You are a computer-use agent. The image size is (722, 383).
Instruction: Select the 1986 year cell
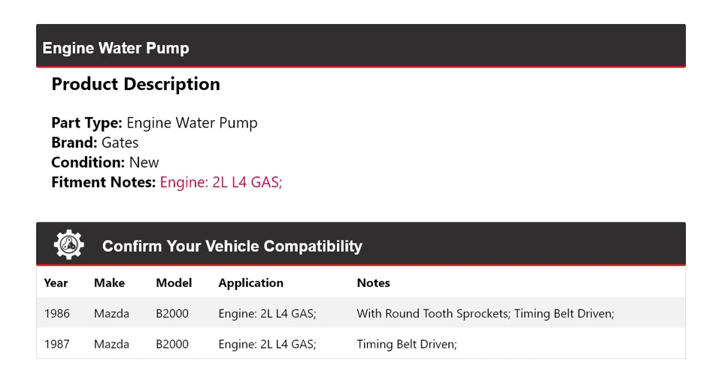point(56,313)
